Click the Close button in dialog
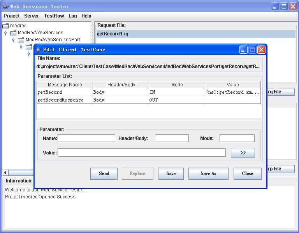The height and width of the screenshot is (233, 299). [x=248, y=173]
